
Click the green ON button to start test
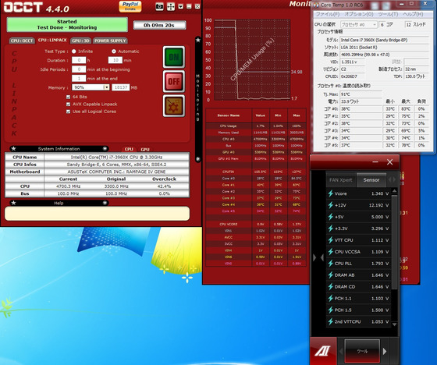[x=174, y=57]
